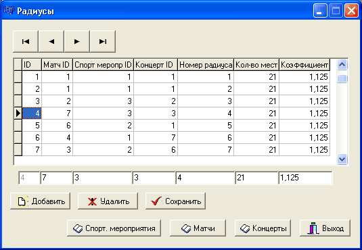The height and width of the screenshot is (250, 362).
Task: Select row selector for ID 1
Action: point(18,77)
